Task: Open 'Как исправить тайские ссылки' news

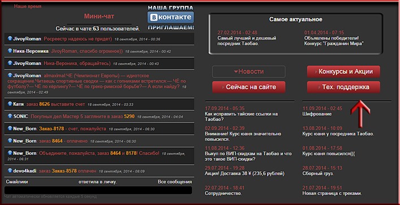Action: point(241,116)
